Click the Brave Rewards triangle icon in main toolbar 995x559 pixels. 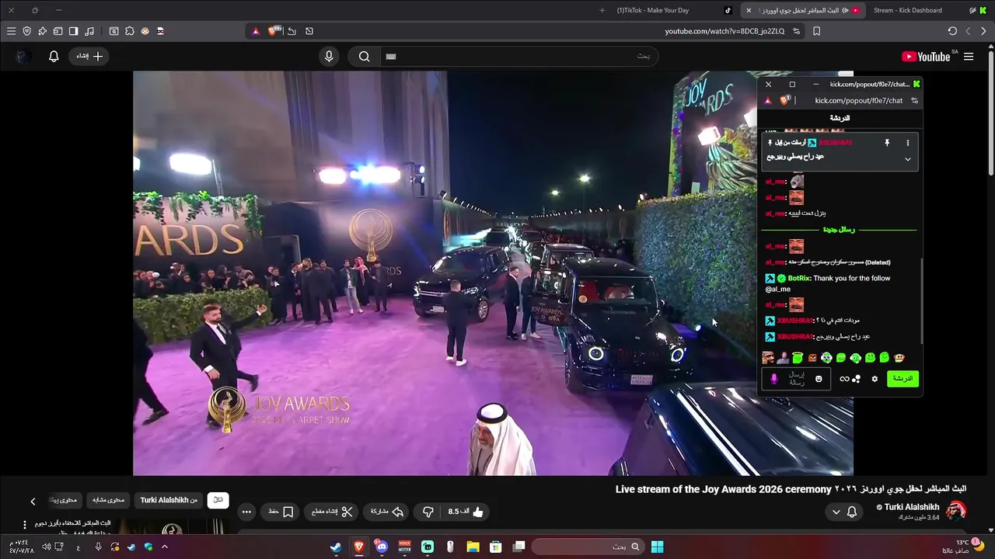tap(256, 31)
